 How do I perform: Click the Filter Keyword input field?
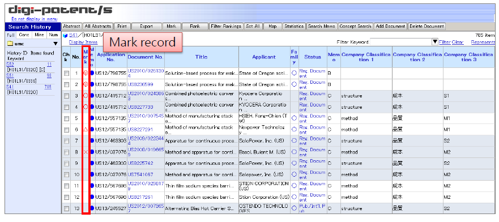(401, 42)
